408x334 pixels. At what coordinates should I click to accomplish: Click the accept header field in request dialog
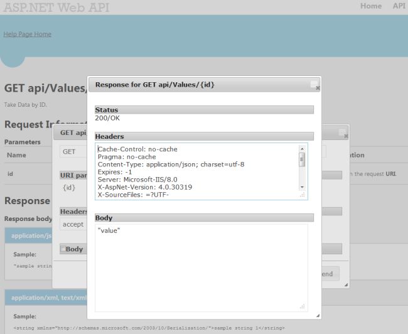tap(73, 224)
